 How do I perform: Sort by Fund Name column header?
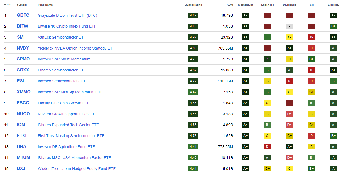point(45,5)
